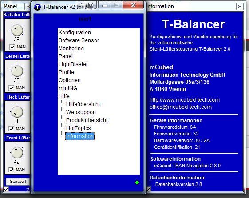The height and width of the screenshot is (198, 249).
Task: Toggle MAN checkbox under Heck Lüfter
Action: click(x=11, y=129)
